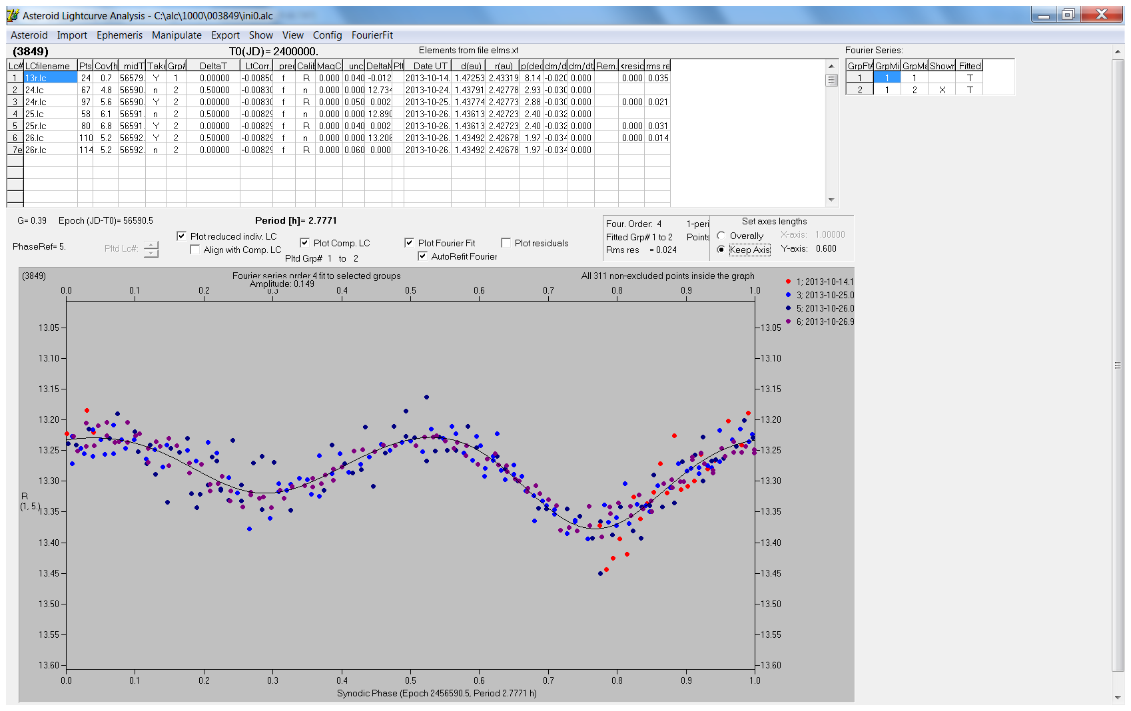This screenshot has height=711, width=1131.
Task: Click the blue legend marker for 2013-10-25.0
Action: click(x=789, y=295)
